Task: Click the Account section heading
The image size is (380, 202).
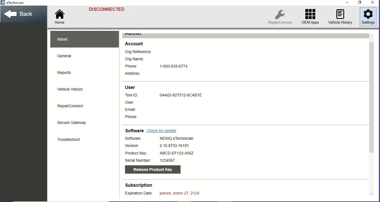Action: (x=134, y=44)
